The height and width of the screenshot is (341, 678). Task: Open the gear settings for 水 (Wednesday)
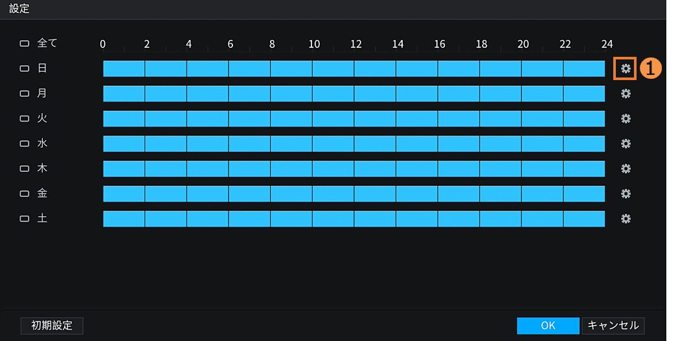tap(626, 143)
